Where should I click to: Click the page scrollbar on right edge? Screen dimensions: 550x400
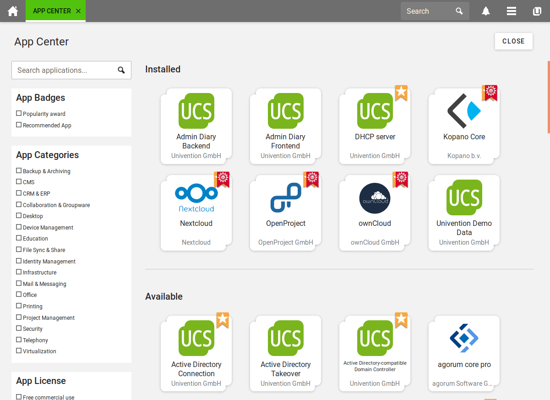(x=549, y=97)
